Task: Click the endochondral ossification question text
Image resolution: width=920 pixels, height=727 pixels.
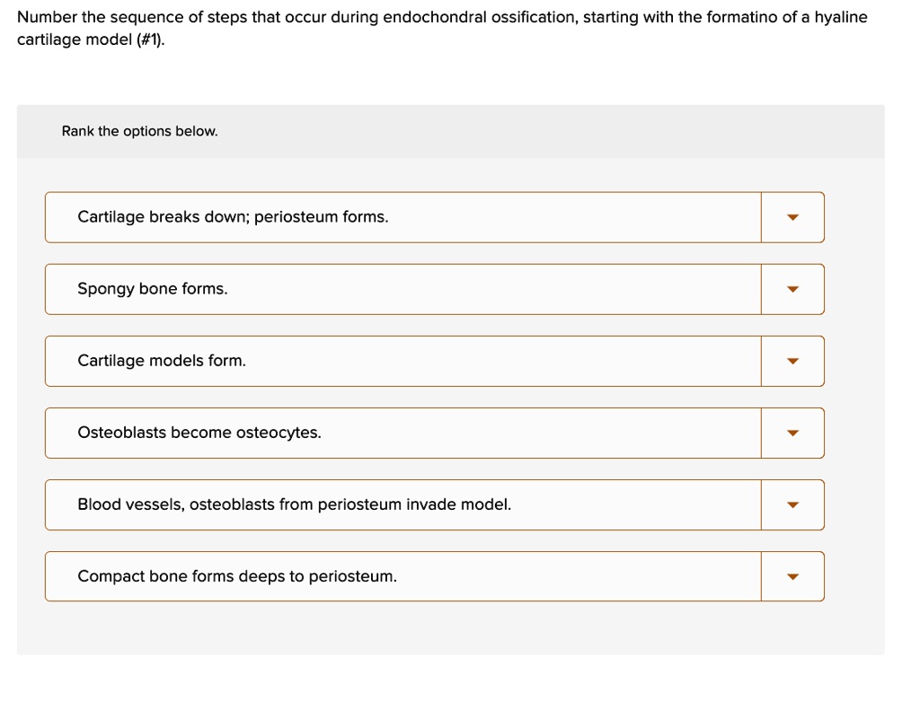Action: 443,27
